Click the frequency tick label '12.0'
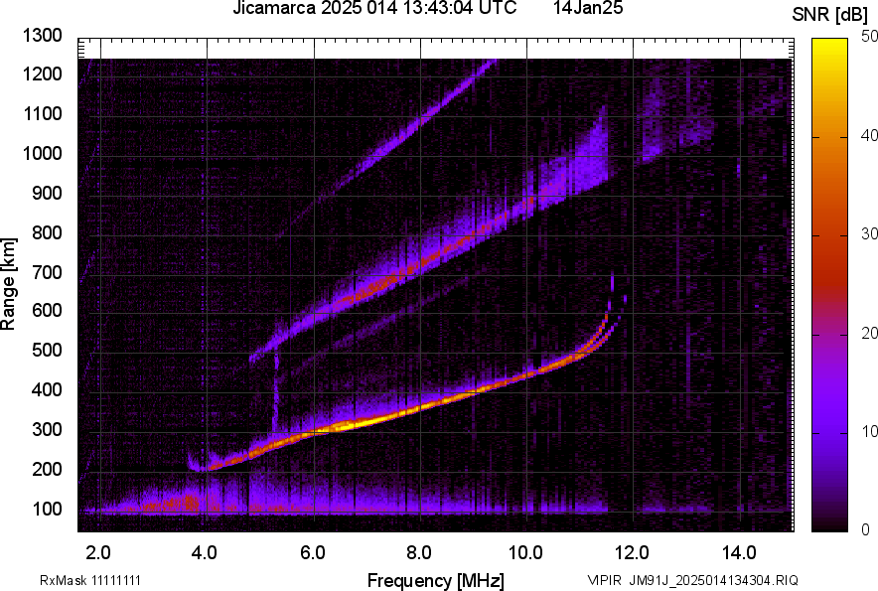Viewport: 878px width, 591px height. pyautogui.click(x=632, y=553)
